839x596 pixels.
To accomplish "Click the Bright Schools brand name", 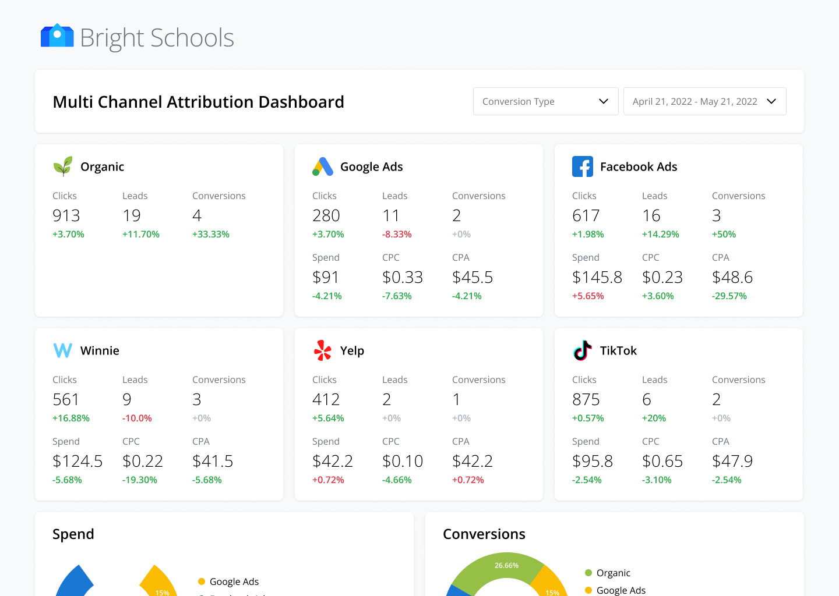I will (157, 38).
